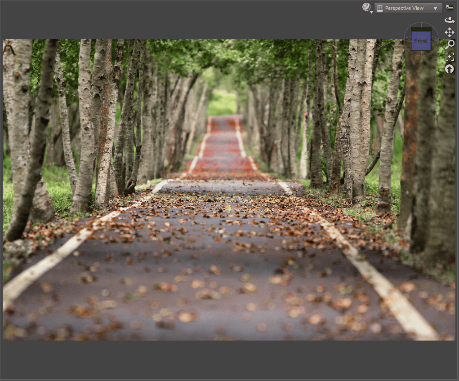This screenshot has height=381, width=459.
Task: Click the viewport options icon in the corner
Action: (x=449, y=7)
